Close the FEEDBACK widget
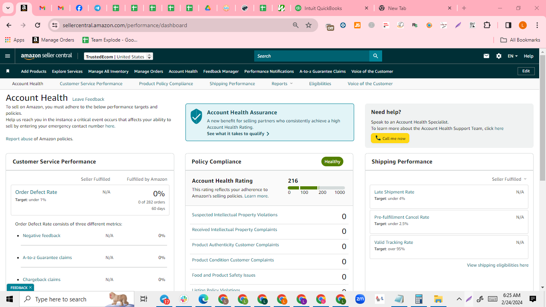The width and height of the screenshot is (546, 307). pos(30,287)
